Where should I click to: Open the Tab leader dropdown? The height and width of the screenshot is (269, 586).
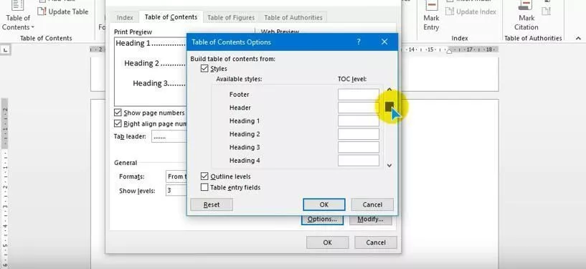click(x=169, y=137)
